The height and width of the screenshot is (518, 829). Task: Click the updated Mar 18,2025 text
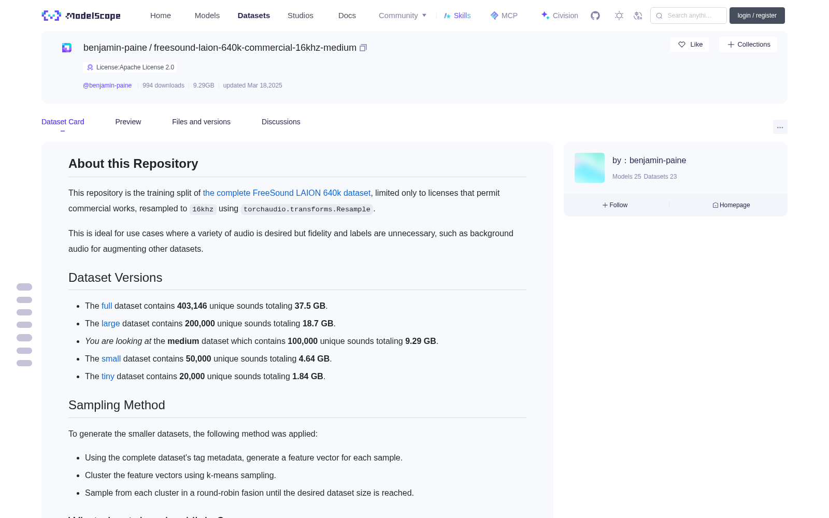(253, 85)
